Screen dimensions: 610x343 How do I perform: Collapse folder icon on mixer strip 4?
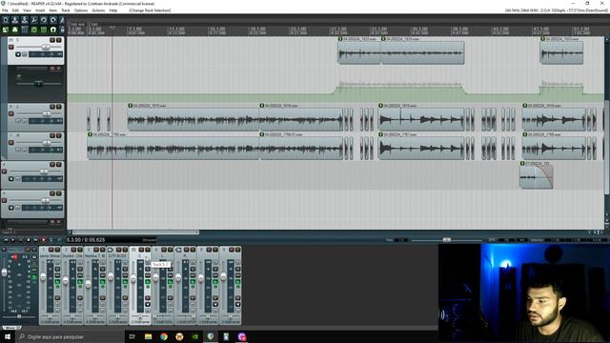(x=111, y=250)
